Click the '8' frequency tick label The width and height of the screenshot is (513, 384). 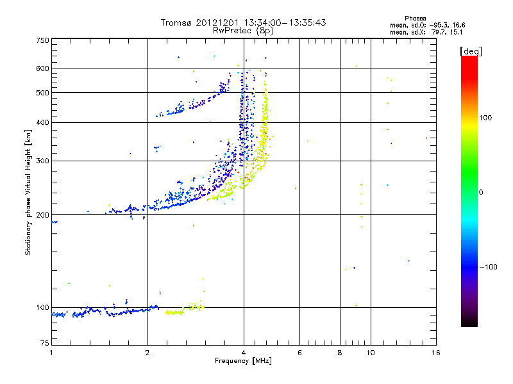[x=340, y=353]
